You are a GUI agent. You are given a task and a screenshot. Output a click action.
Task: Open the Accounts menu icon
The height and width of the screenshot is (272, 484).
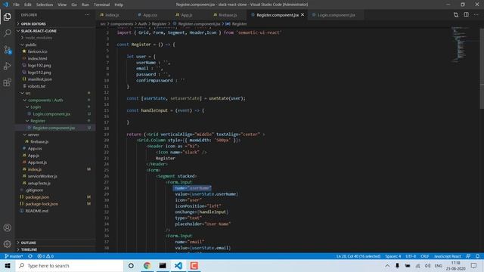point(7,228)
